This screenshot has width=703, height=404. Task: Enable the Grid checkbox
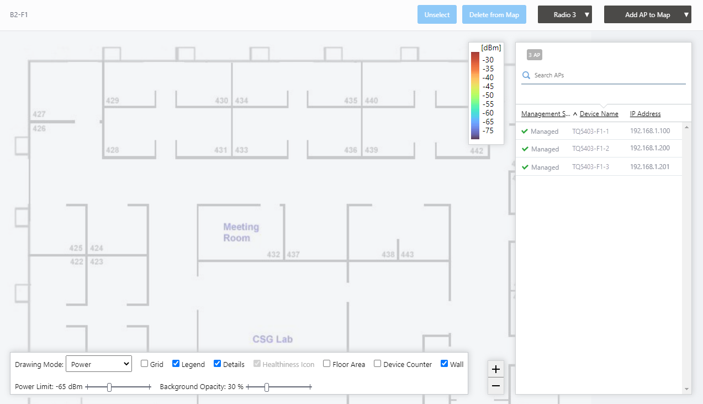[145, 364]
